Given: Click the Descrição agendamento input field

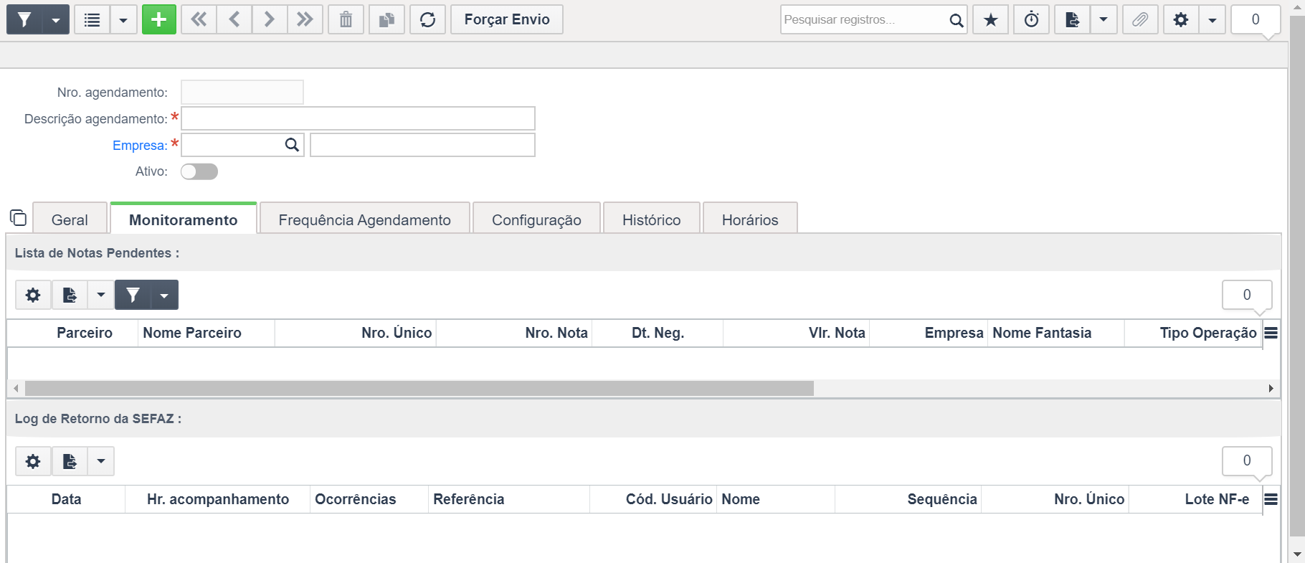Looking at the screenshot, I should point(358,118).
